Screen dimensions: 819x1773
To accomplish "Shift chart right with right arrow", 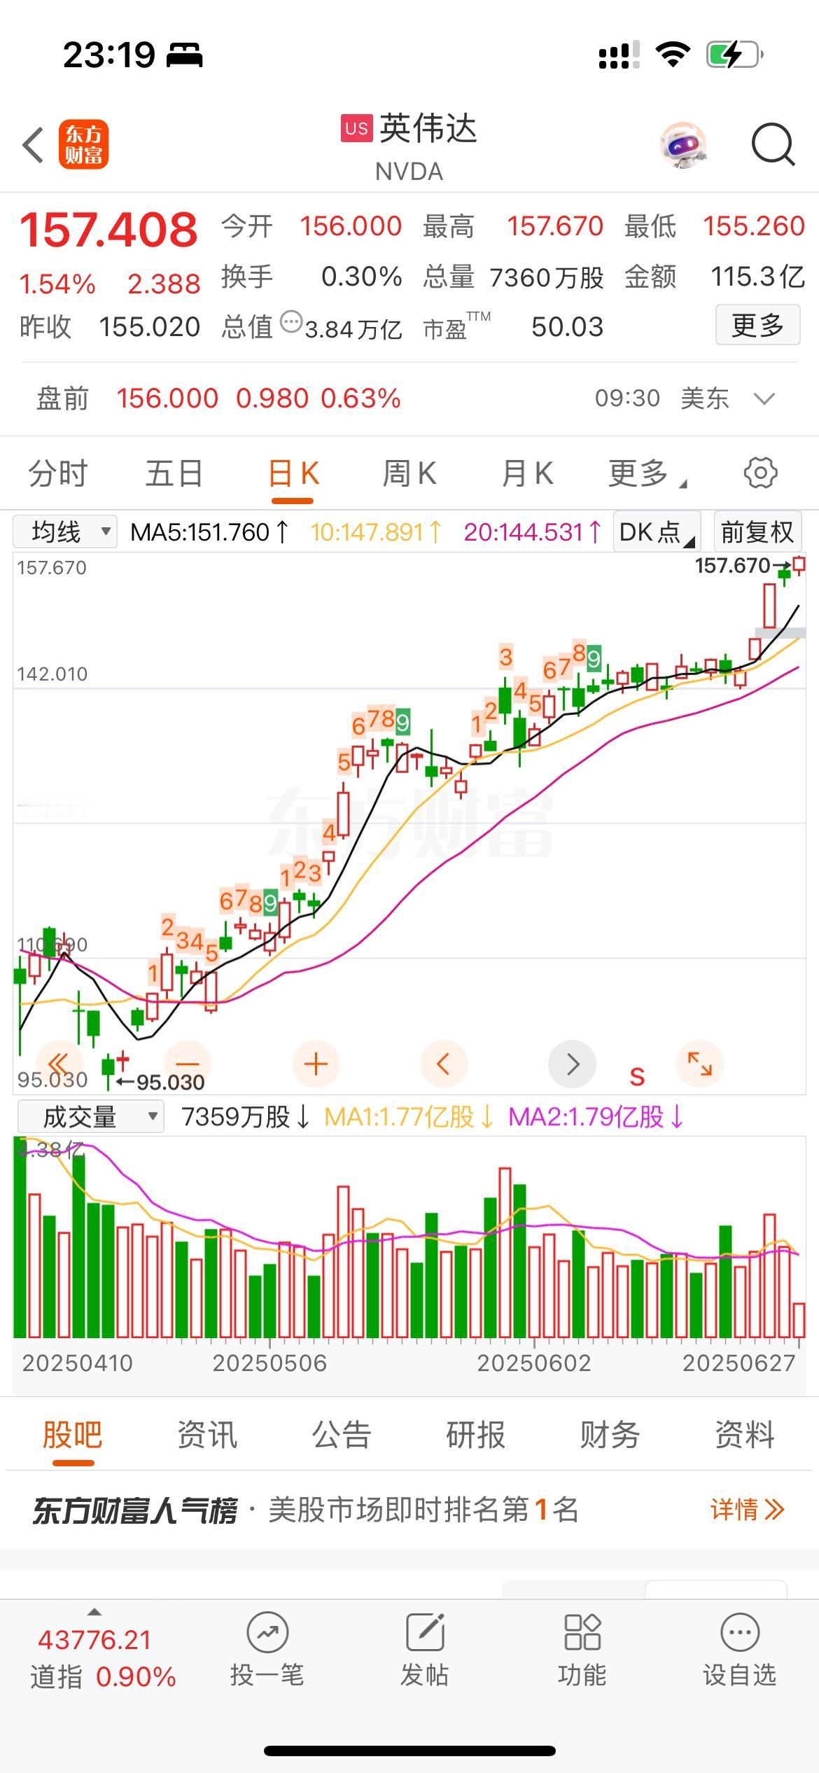I will coord(572,1064).
